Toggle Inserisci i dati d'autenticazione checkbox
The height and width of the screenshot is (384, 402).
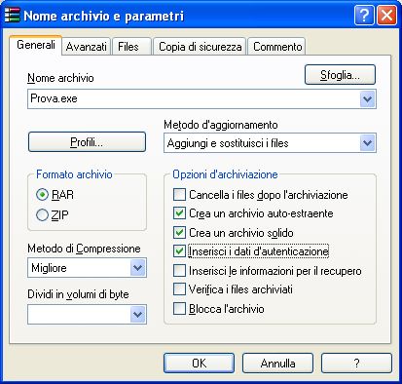(x=179, y=251)
